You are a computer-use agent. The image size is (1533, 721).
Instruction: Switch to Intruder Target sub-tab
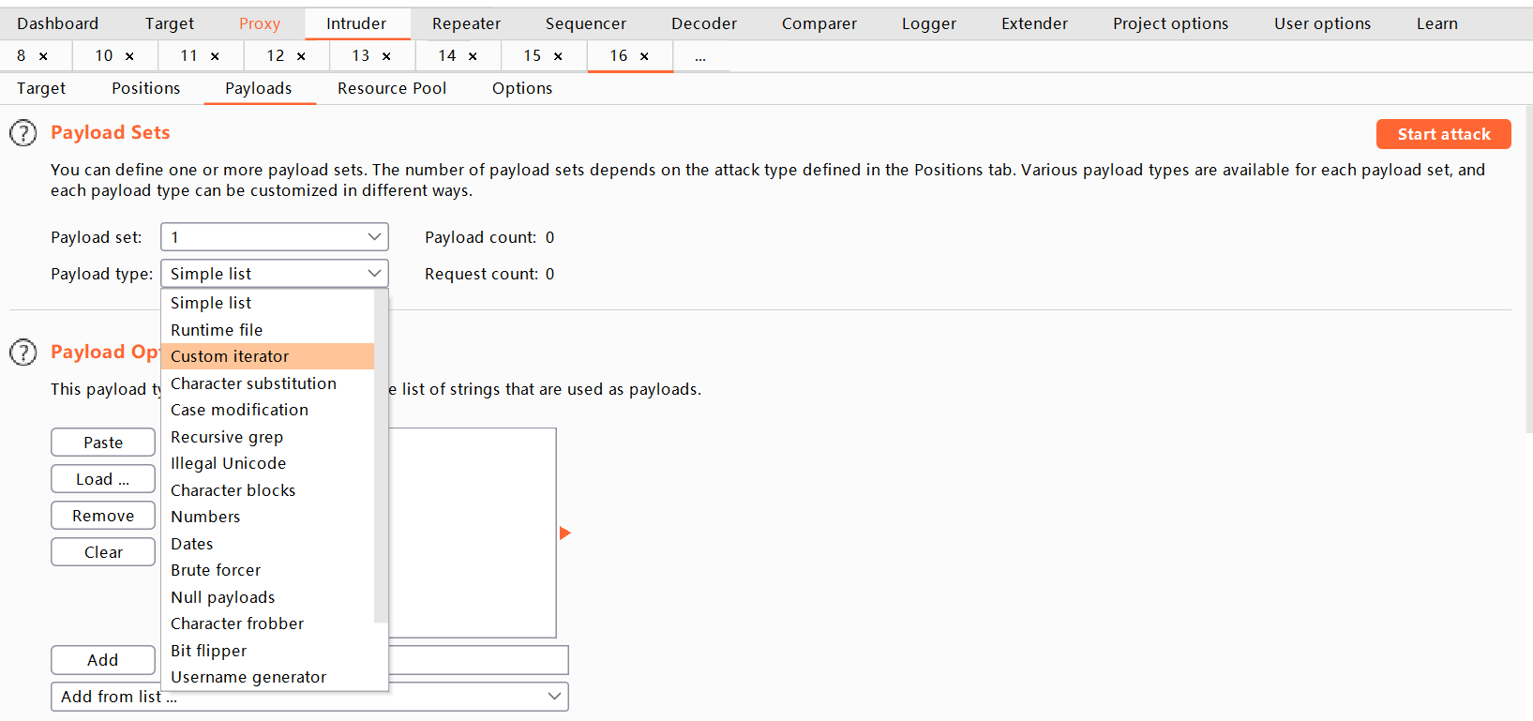coord(41,88)
